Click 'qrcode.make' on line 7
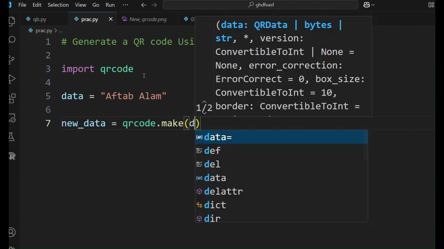The image size is (444, 249). tap(153, 123)
